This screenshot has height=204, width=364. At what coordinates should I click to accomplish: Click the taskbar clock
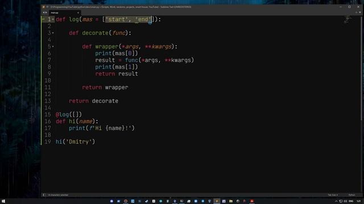click(x=359, y=201)
